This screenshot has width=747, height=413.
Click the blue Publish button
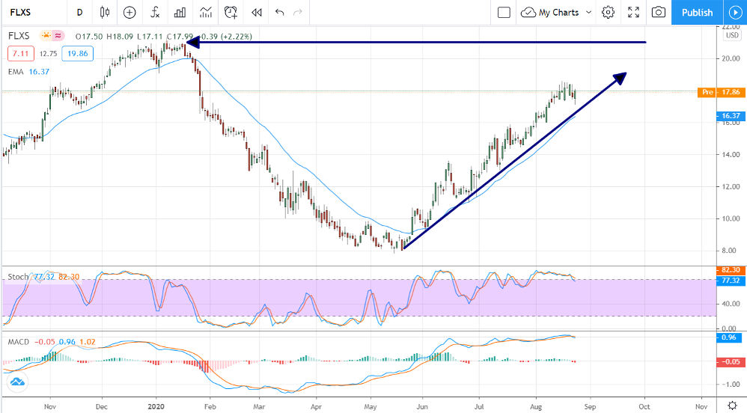pyautogui.click(x=697, y=12)
